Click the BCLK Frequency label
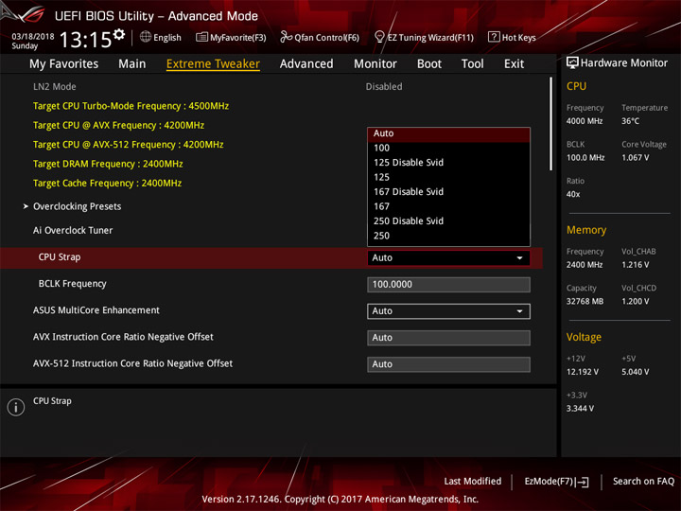 (73, 284)
